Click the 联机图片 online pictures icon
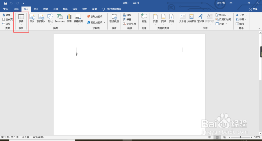Viewport: 262px width, 141px height. click(x=41, y=18)
